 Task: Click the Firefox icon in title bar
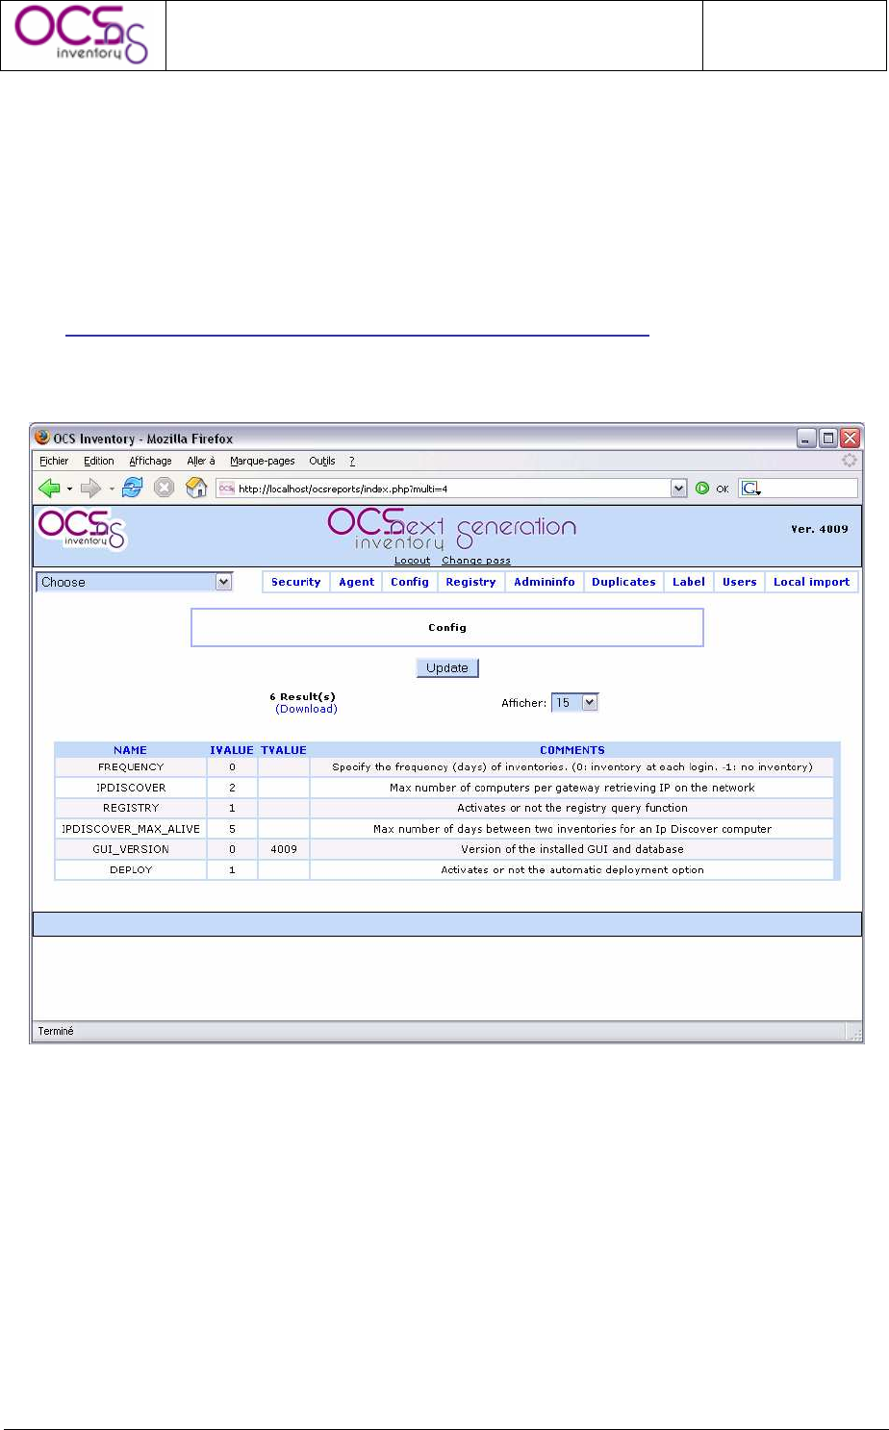pyautogui.click(x=41, y=438)
